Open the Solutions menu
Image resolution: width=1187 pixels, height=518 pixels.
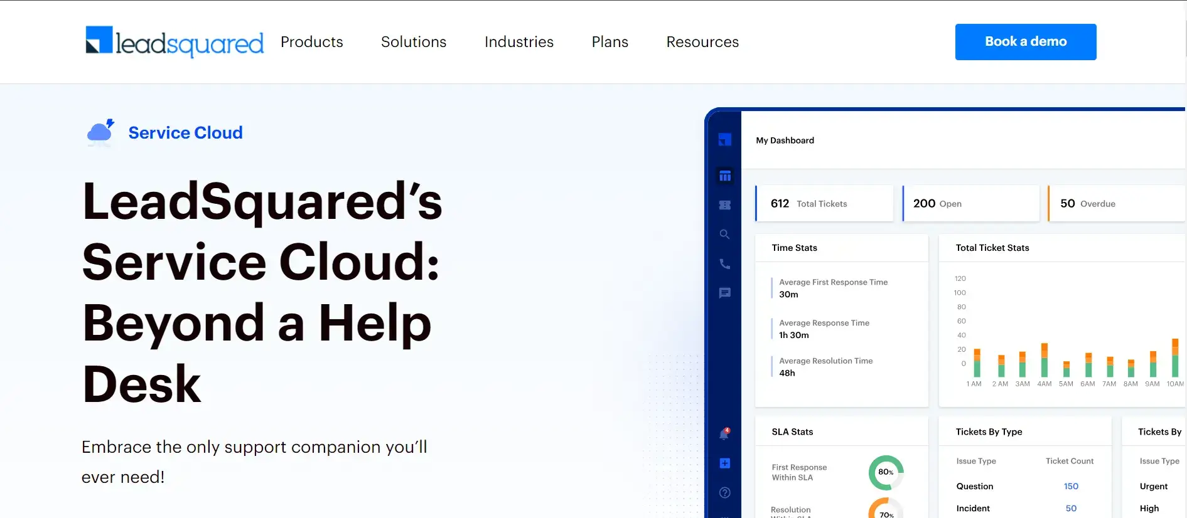(x=414, y=42)
